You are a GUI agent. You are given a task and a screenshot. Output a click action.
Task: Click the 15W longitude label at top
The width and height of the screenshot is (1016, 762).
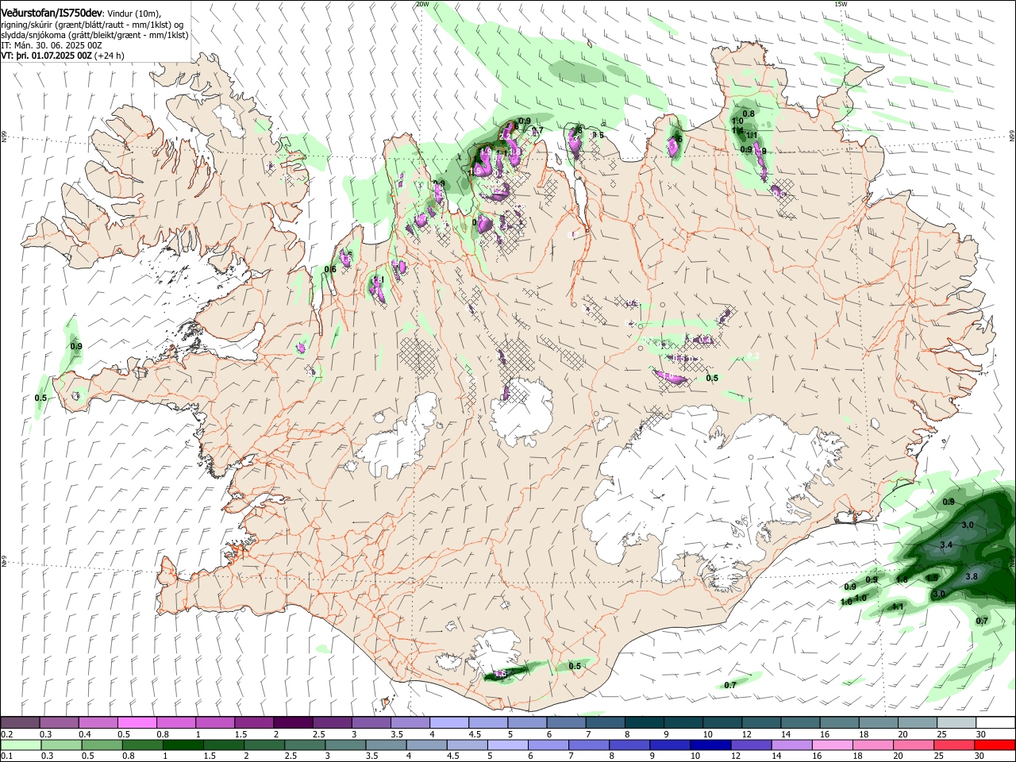841,4
